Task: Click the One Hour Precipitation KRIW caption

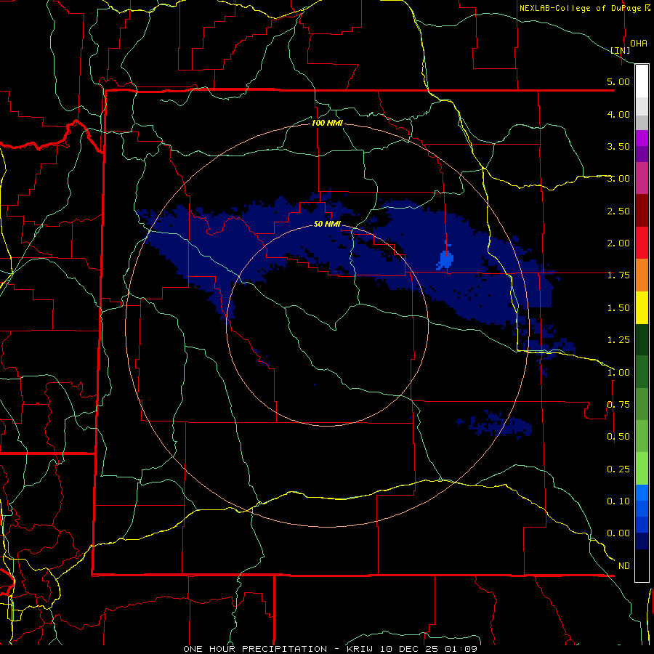Action: click(x=330, y=649)
